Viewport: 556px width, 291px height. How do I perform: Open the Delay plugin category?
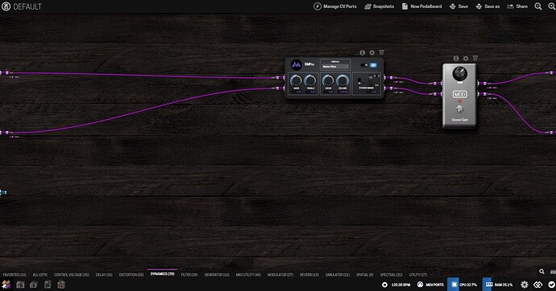point(104,275)
